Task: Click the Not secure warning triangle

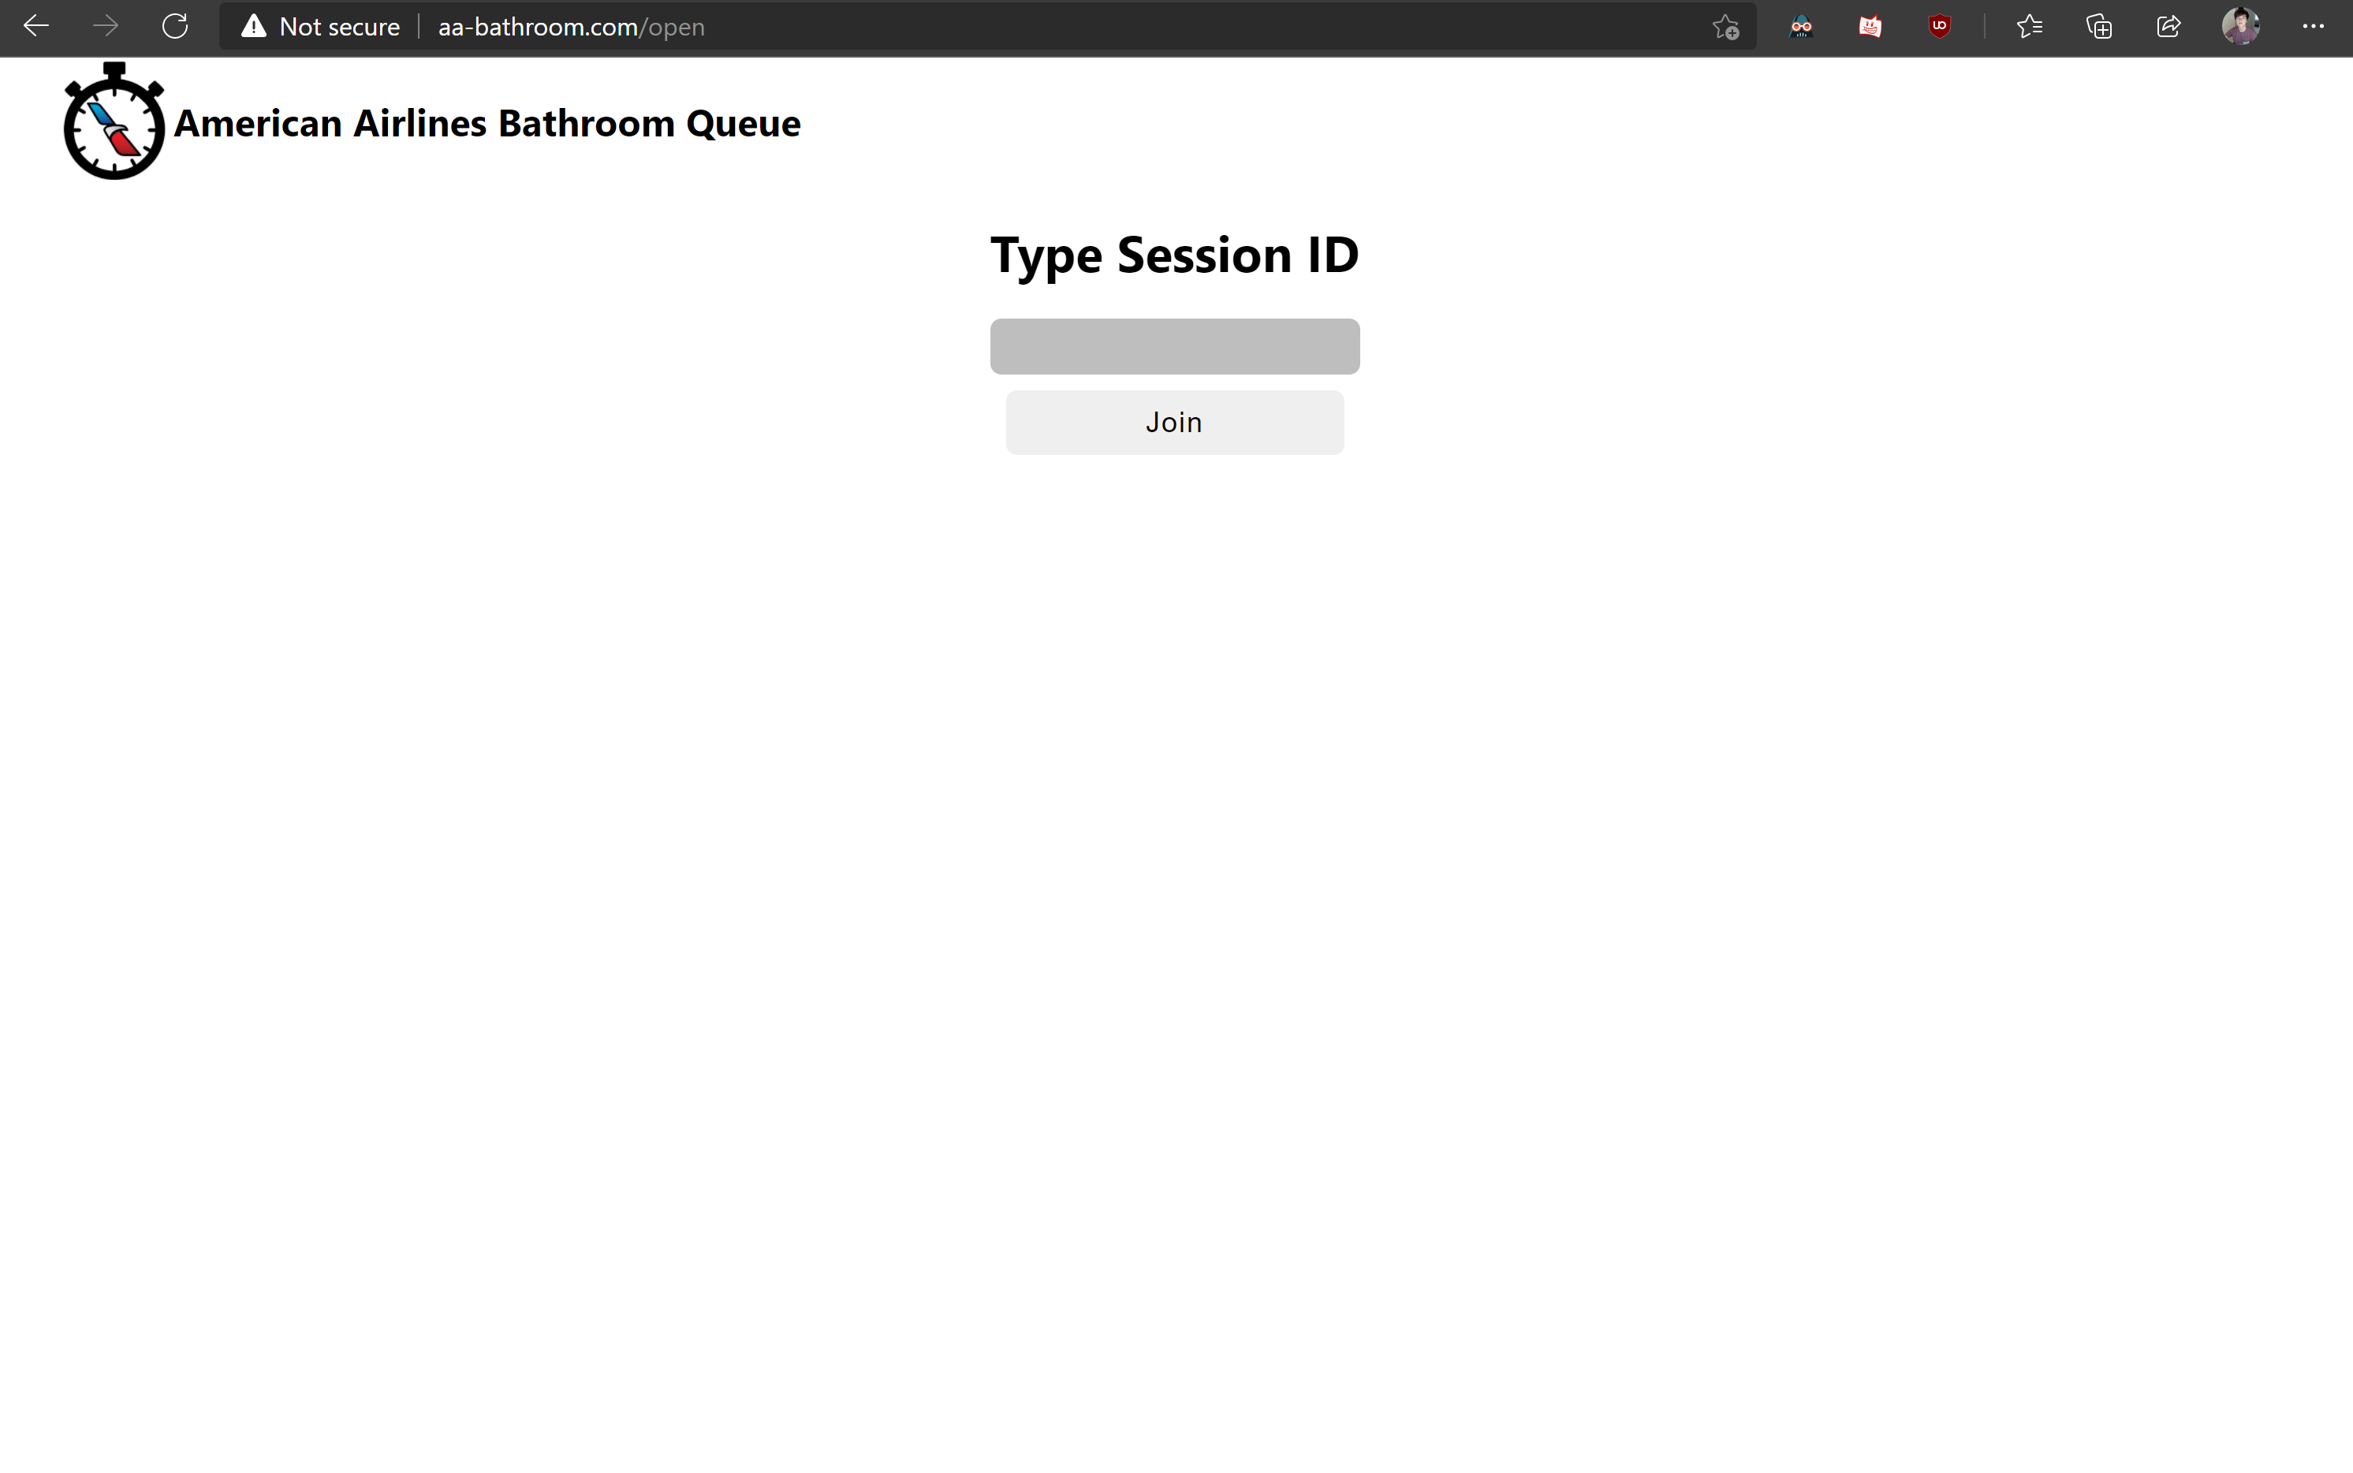Action: point(254,26)
